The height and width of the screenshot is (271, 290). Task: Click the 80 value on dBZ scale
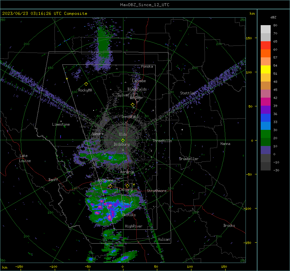275,25
